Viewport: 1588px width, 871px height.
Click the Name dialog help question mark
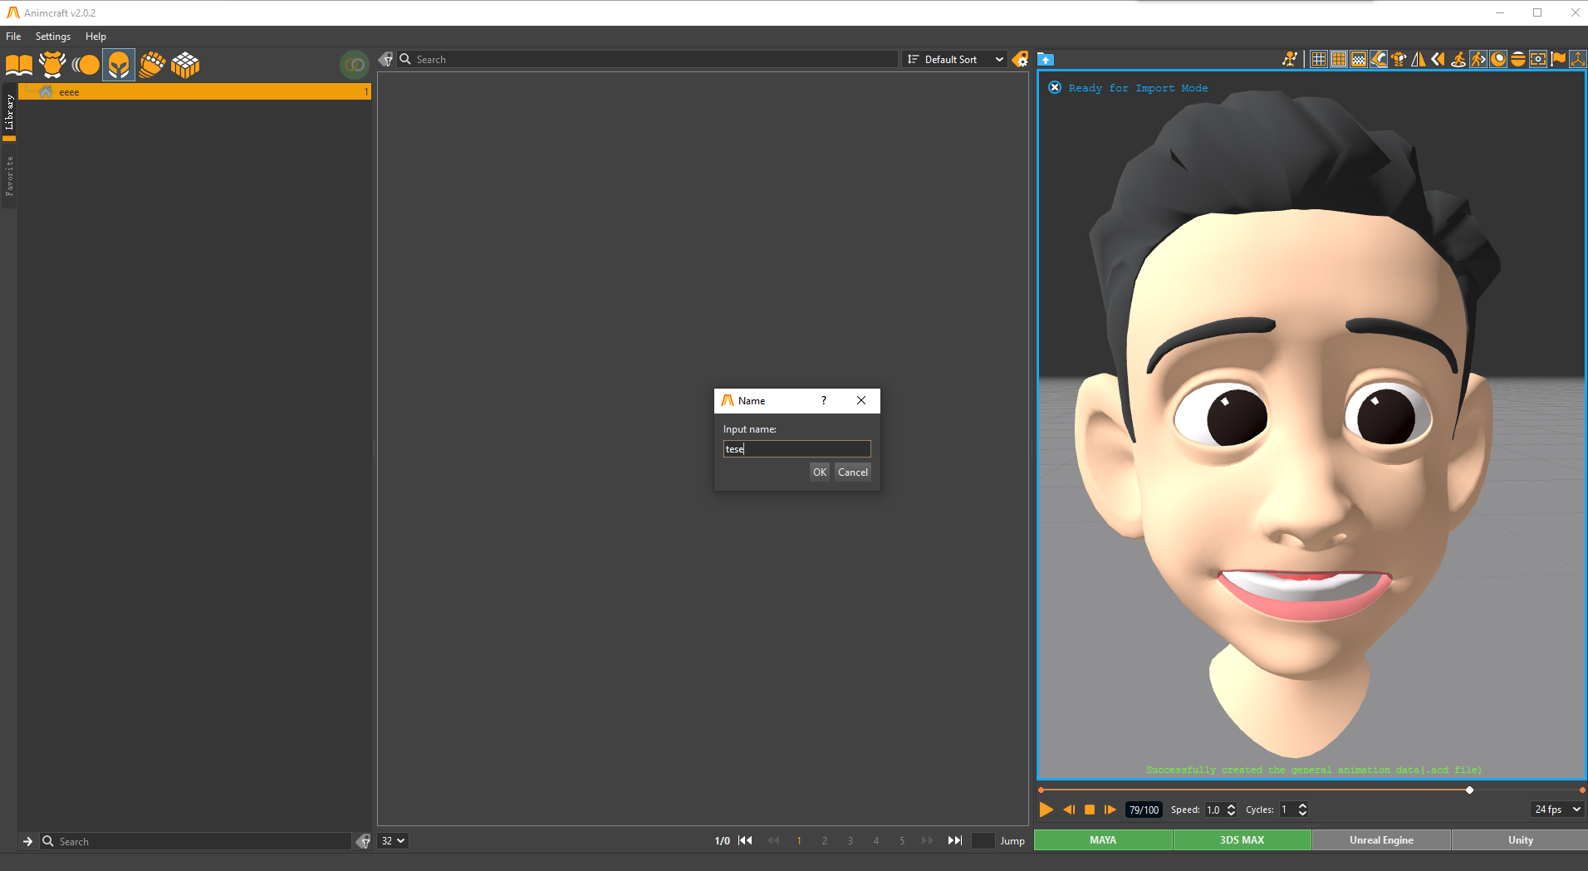[824, 400]
